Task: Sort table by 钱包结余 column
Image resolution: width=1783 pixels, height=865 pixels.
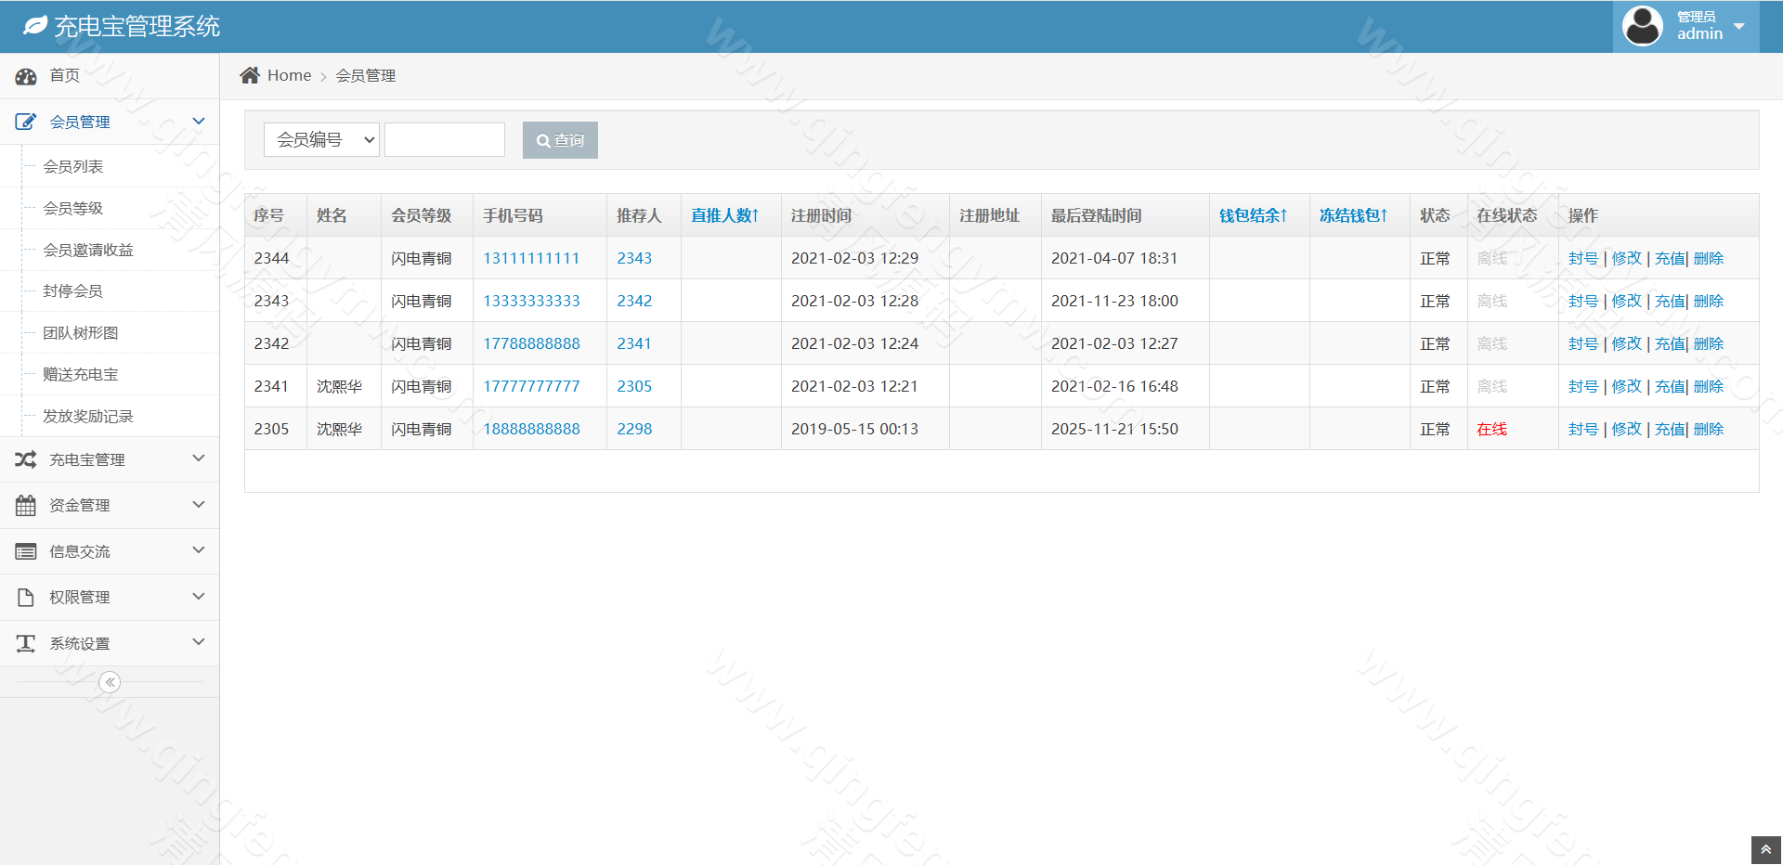Action: coord(1253,215)
